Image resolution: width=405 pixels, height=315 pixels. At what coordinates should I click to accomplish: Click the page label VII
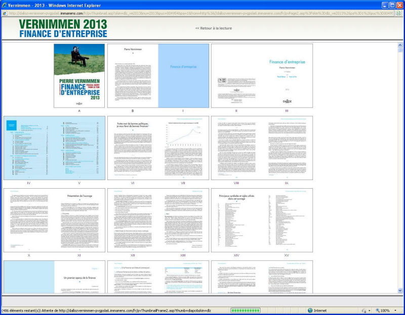[x=183, y=183]
